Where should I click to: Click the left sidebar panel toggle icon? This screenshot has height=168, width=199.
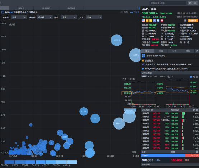point(3,12)
